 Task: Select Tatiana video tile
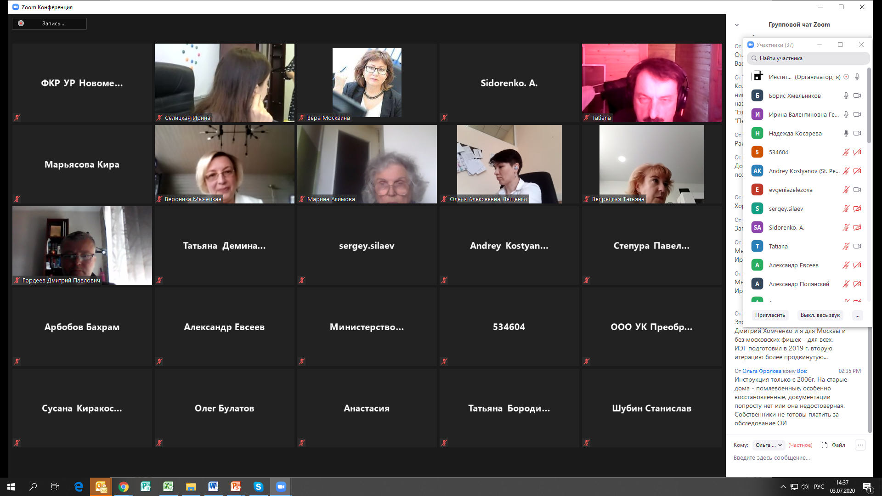(x=651, y=83)
